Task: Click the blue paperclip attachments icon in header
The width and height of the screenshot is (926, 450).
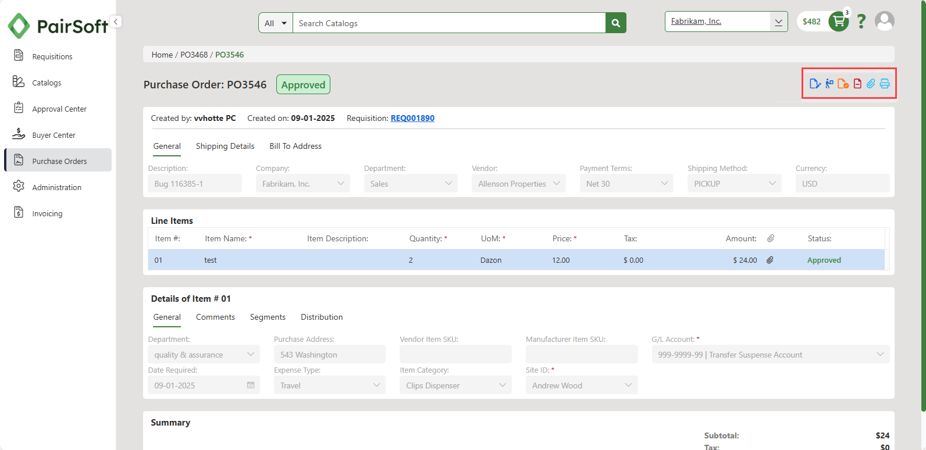Action: point(871,84)
